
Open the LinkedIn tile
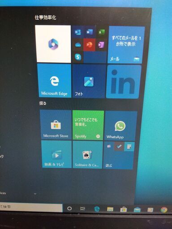(x=124, y=82)
